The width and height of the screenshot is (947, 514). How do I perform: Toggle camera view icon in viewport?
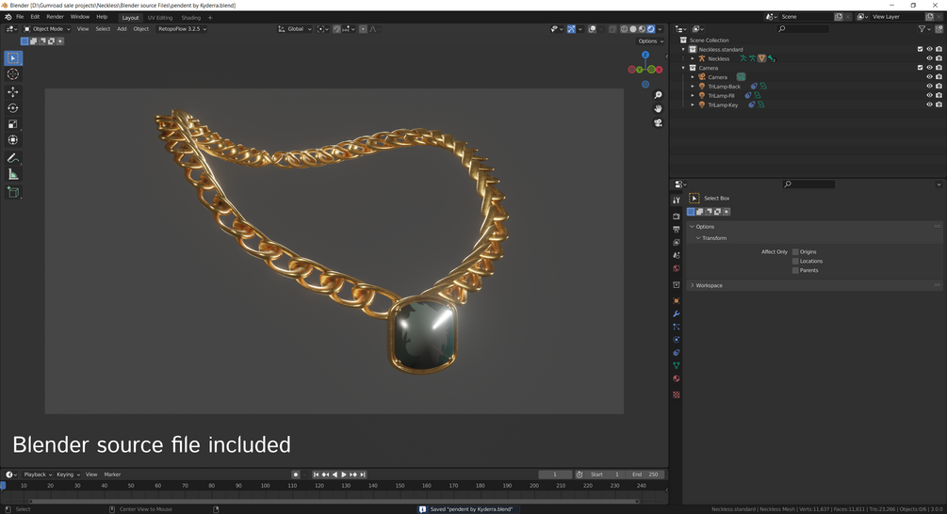(x=658, y=122)
